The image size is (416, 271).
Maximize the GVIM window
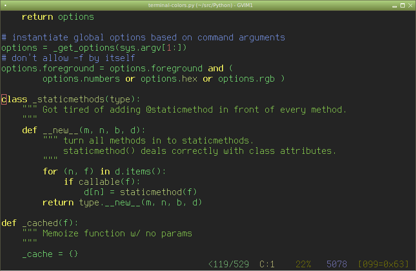click(402, 6)
